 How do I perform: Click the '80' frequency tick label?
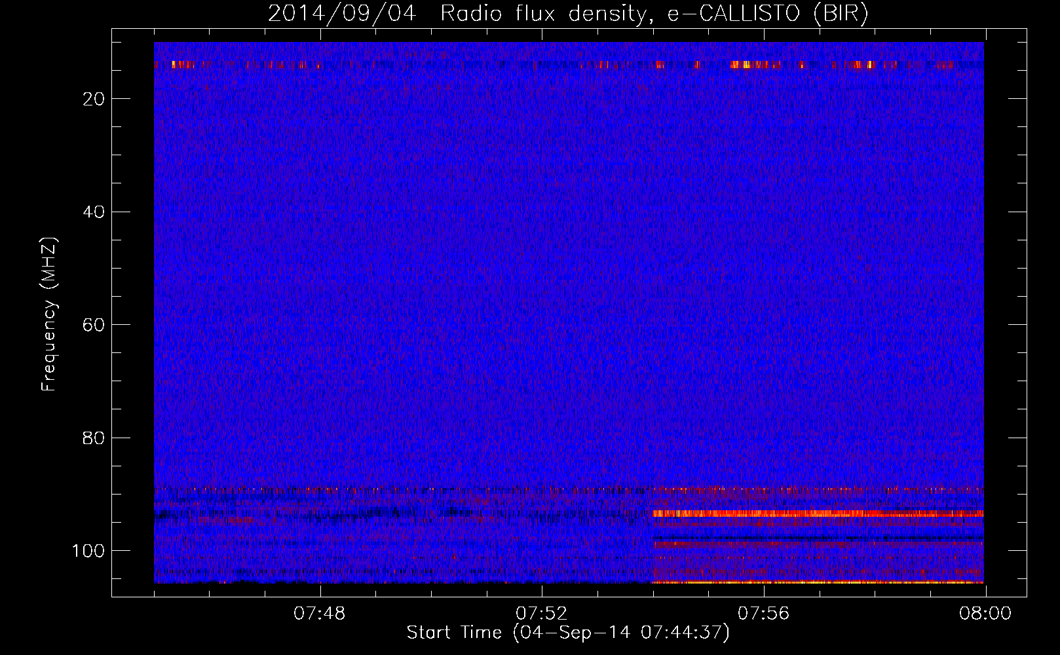[x=94, y=438]
